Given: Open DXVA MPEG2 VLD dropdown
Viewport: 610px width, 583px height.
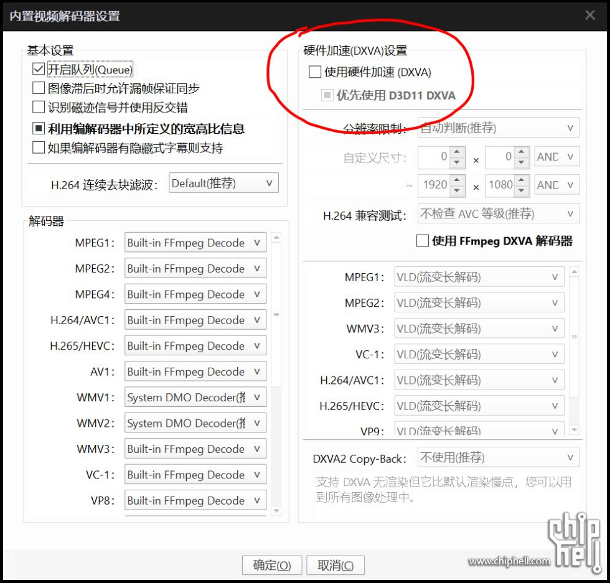Looking at the screenshot, I should tap(479, 302).
